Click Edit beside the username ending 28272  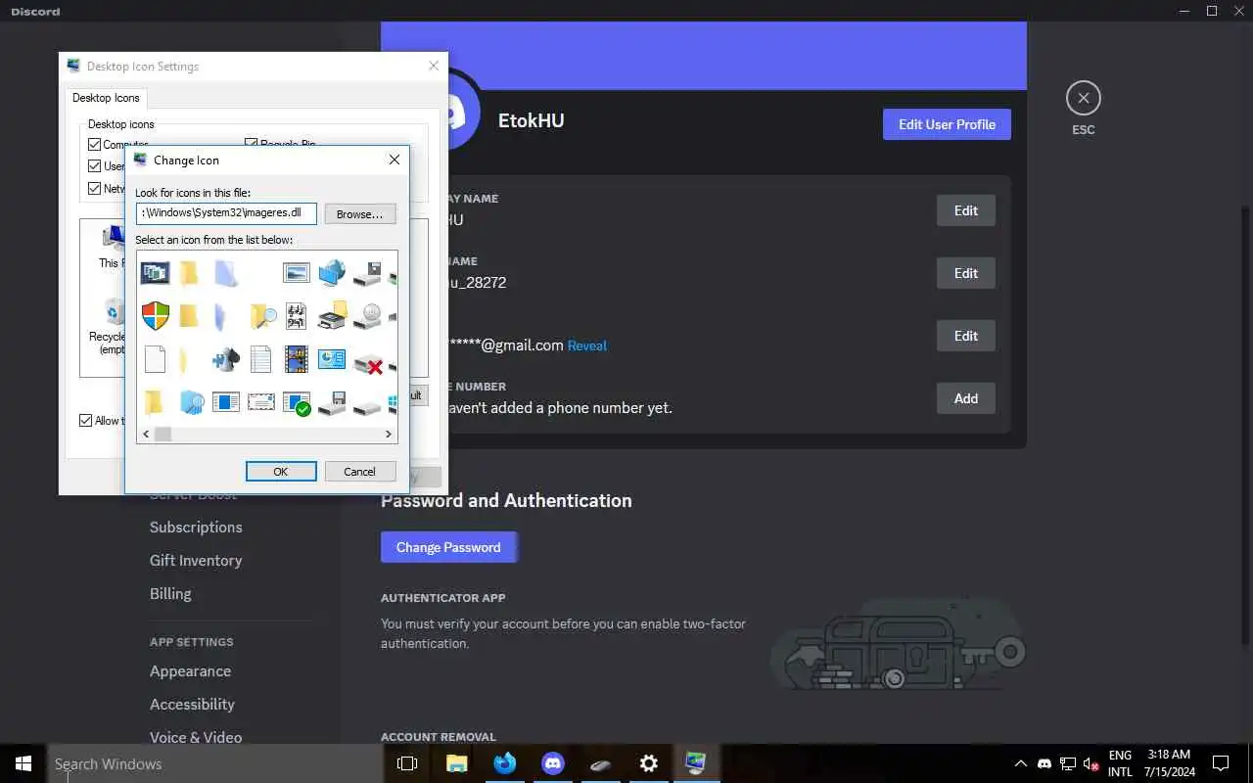(x=966, y=273)
